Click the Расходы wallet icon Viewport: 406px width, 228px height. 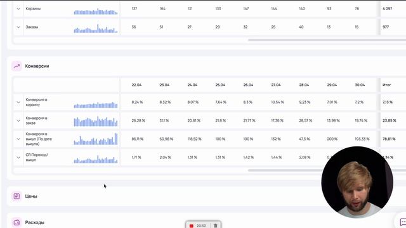[17, 222]
